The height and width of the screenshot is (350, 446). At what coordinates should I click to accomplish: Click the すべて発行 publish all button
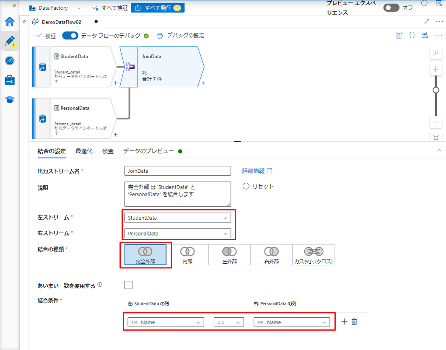[158, 8]
